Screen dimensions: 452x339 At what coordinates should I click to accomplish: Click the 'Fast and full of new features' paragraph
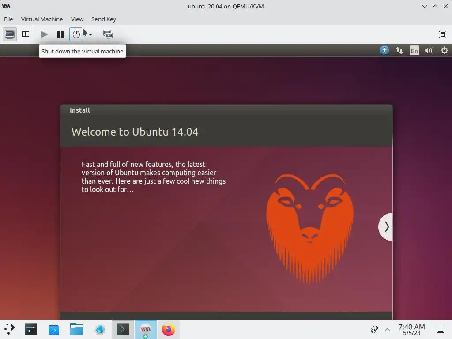pyautogui.click(x=153, y=177)
